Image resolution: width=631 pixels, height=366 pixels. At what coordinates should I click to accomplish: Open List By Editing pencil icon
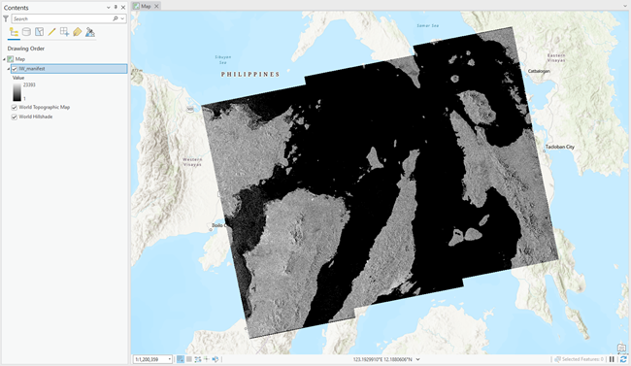(x=51, y=32)
